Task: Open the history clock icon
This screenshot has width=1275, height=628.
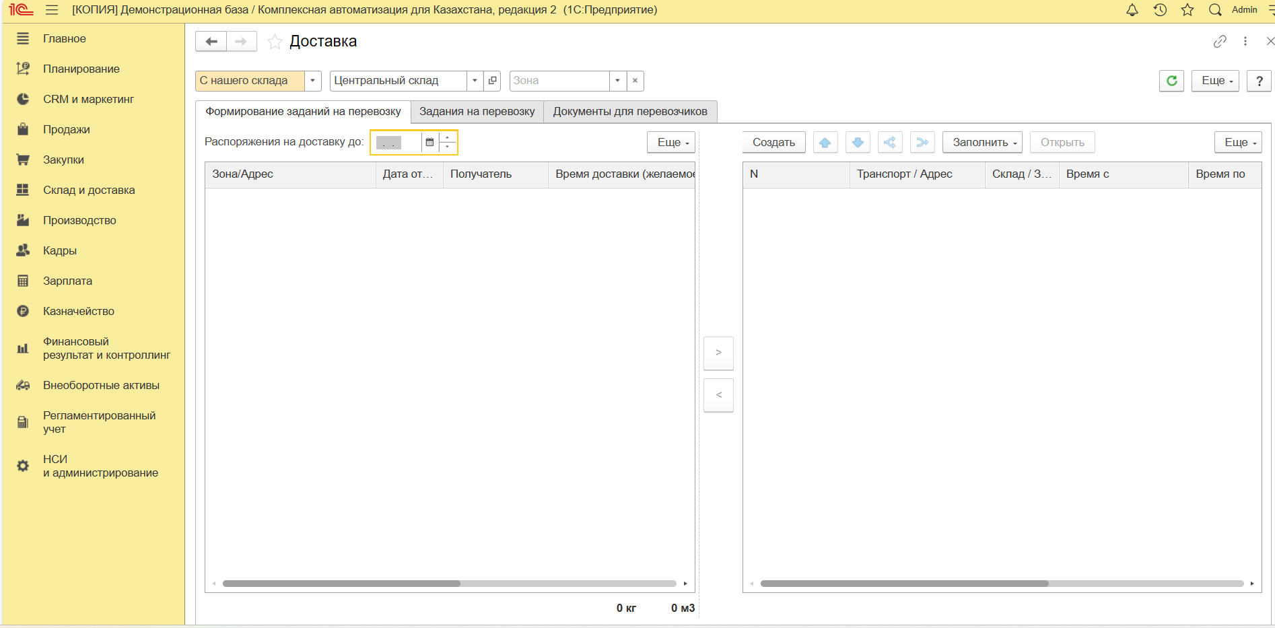Action: point(1160,10)
